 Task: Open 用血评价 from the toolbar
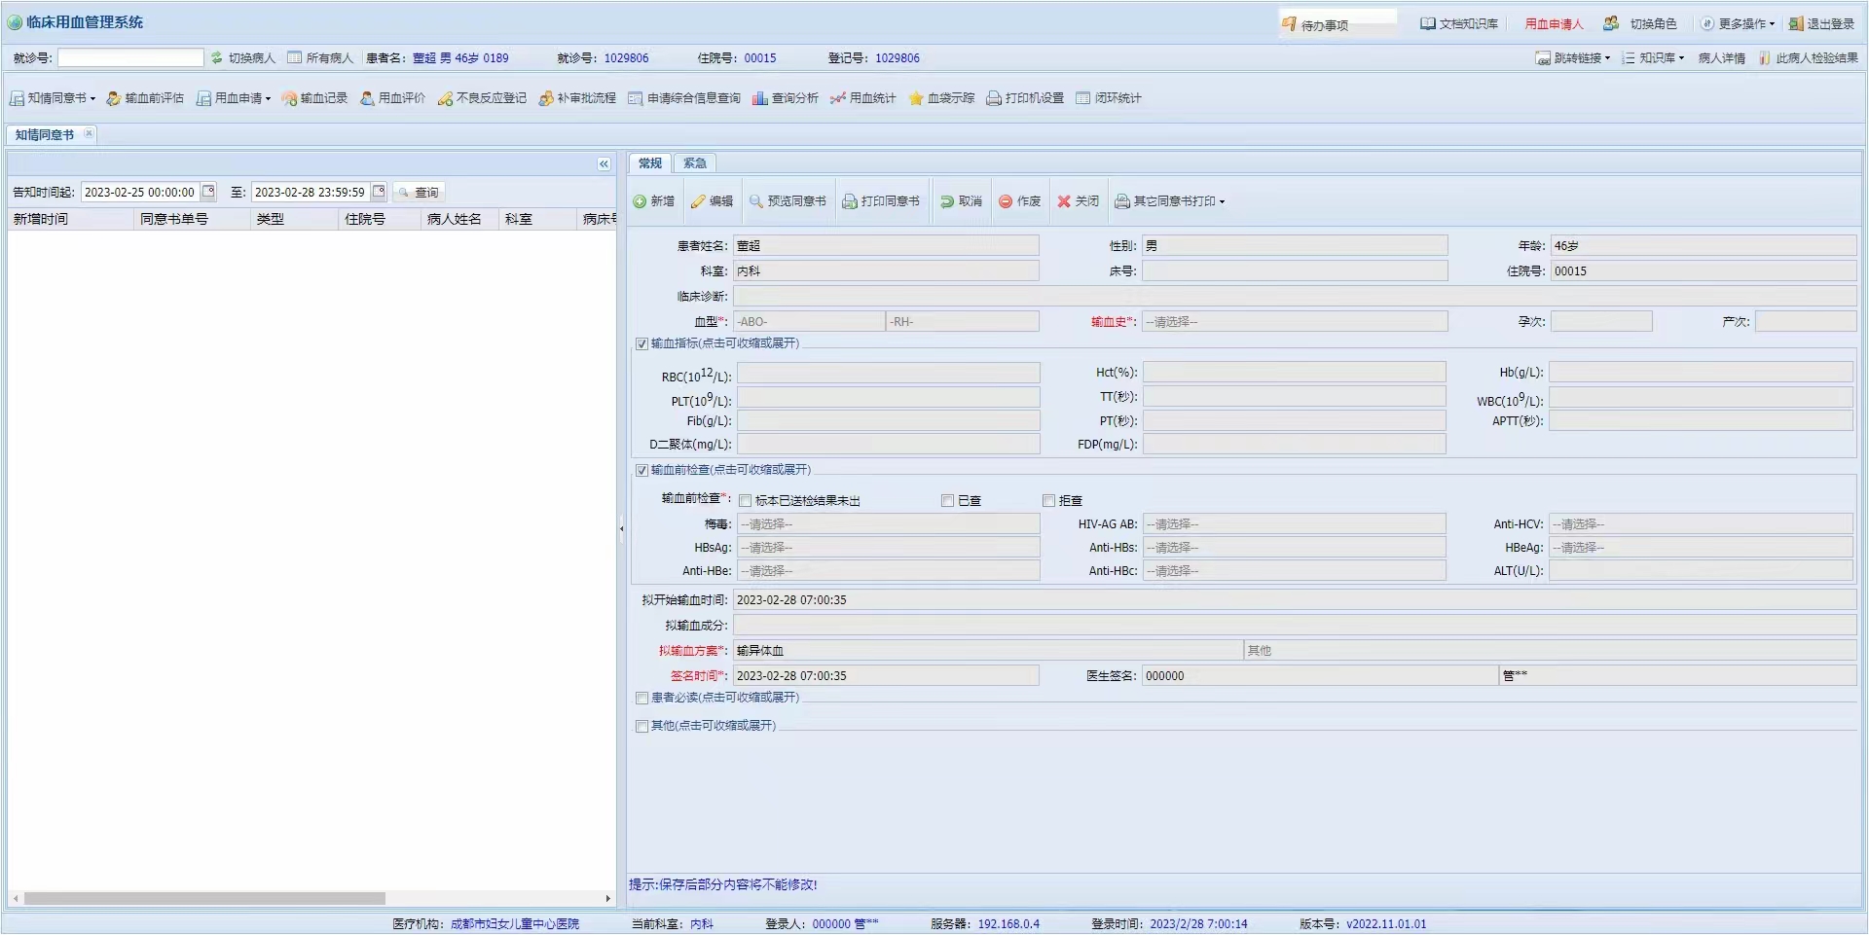[392, 98]
